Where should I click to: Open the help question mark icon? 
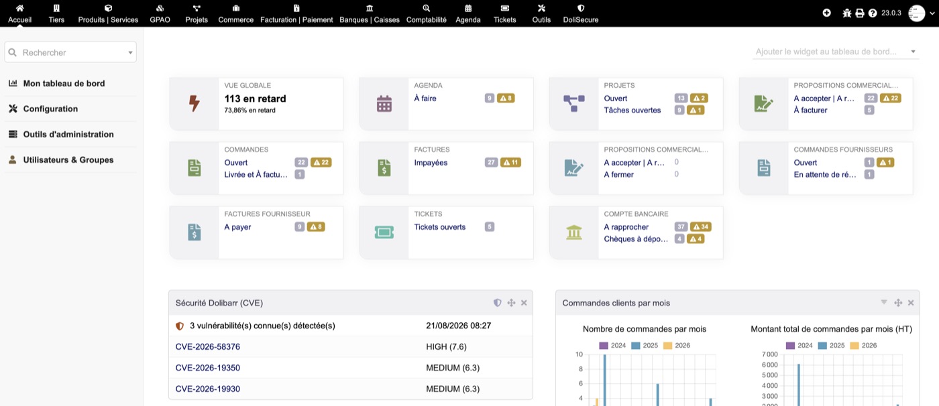pos(873,13)
